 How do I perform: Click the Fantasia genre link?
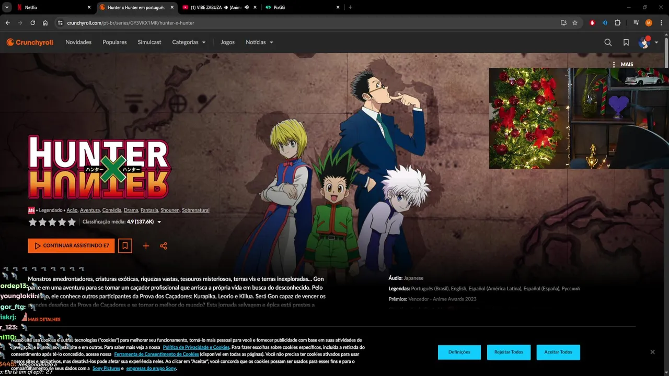click(x=149, y=210)
